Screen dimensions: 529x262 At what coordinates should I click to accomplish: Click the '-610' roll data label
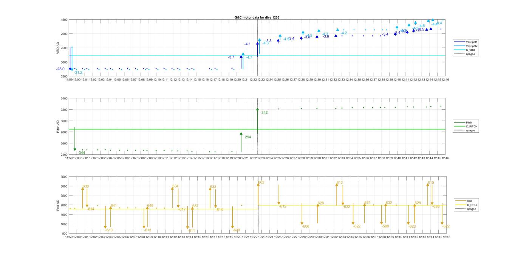pyautogui.click(x=109, y=230)
